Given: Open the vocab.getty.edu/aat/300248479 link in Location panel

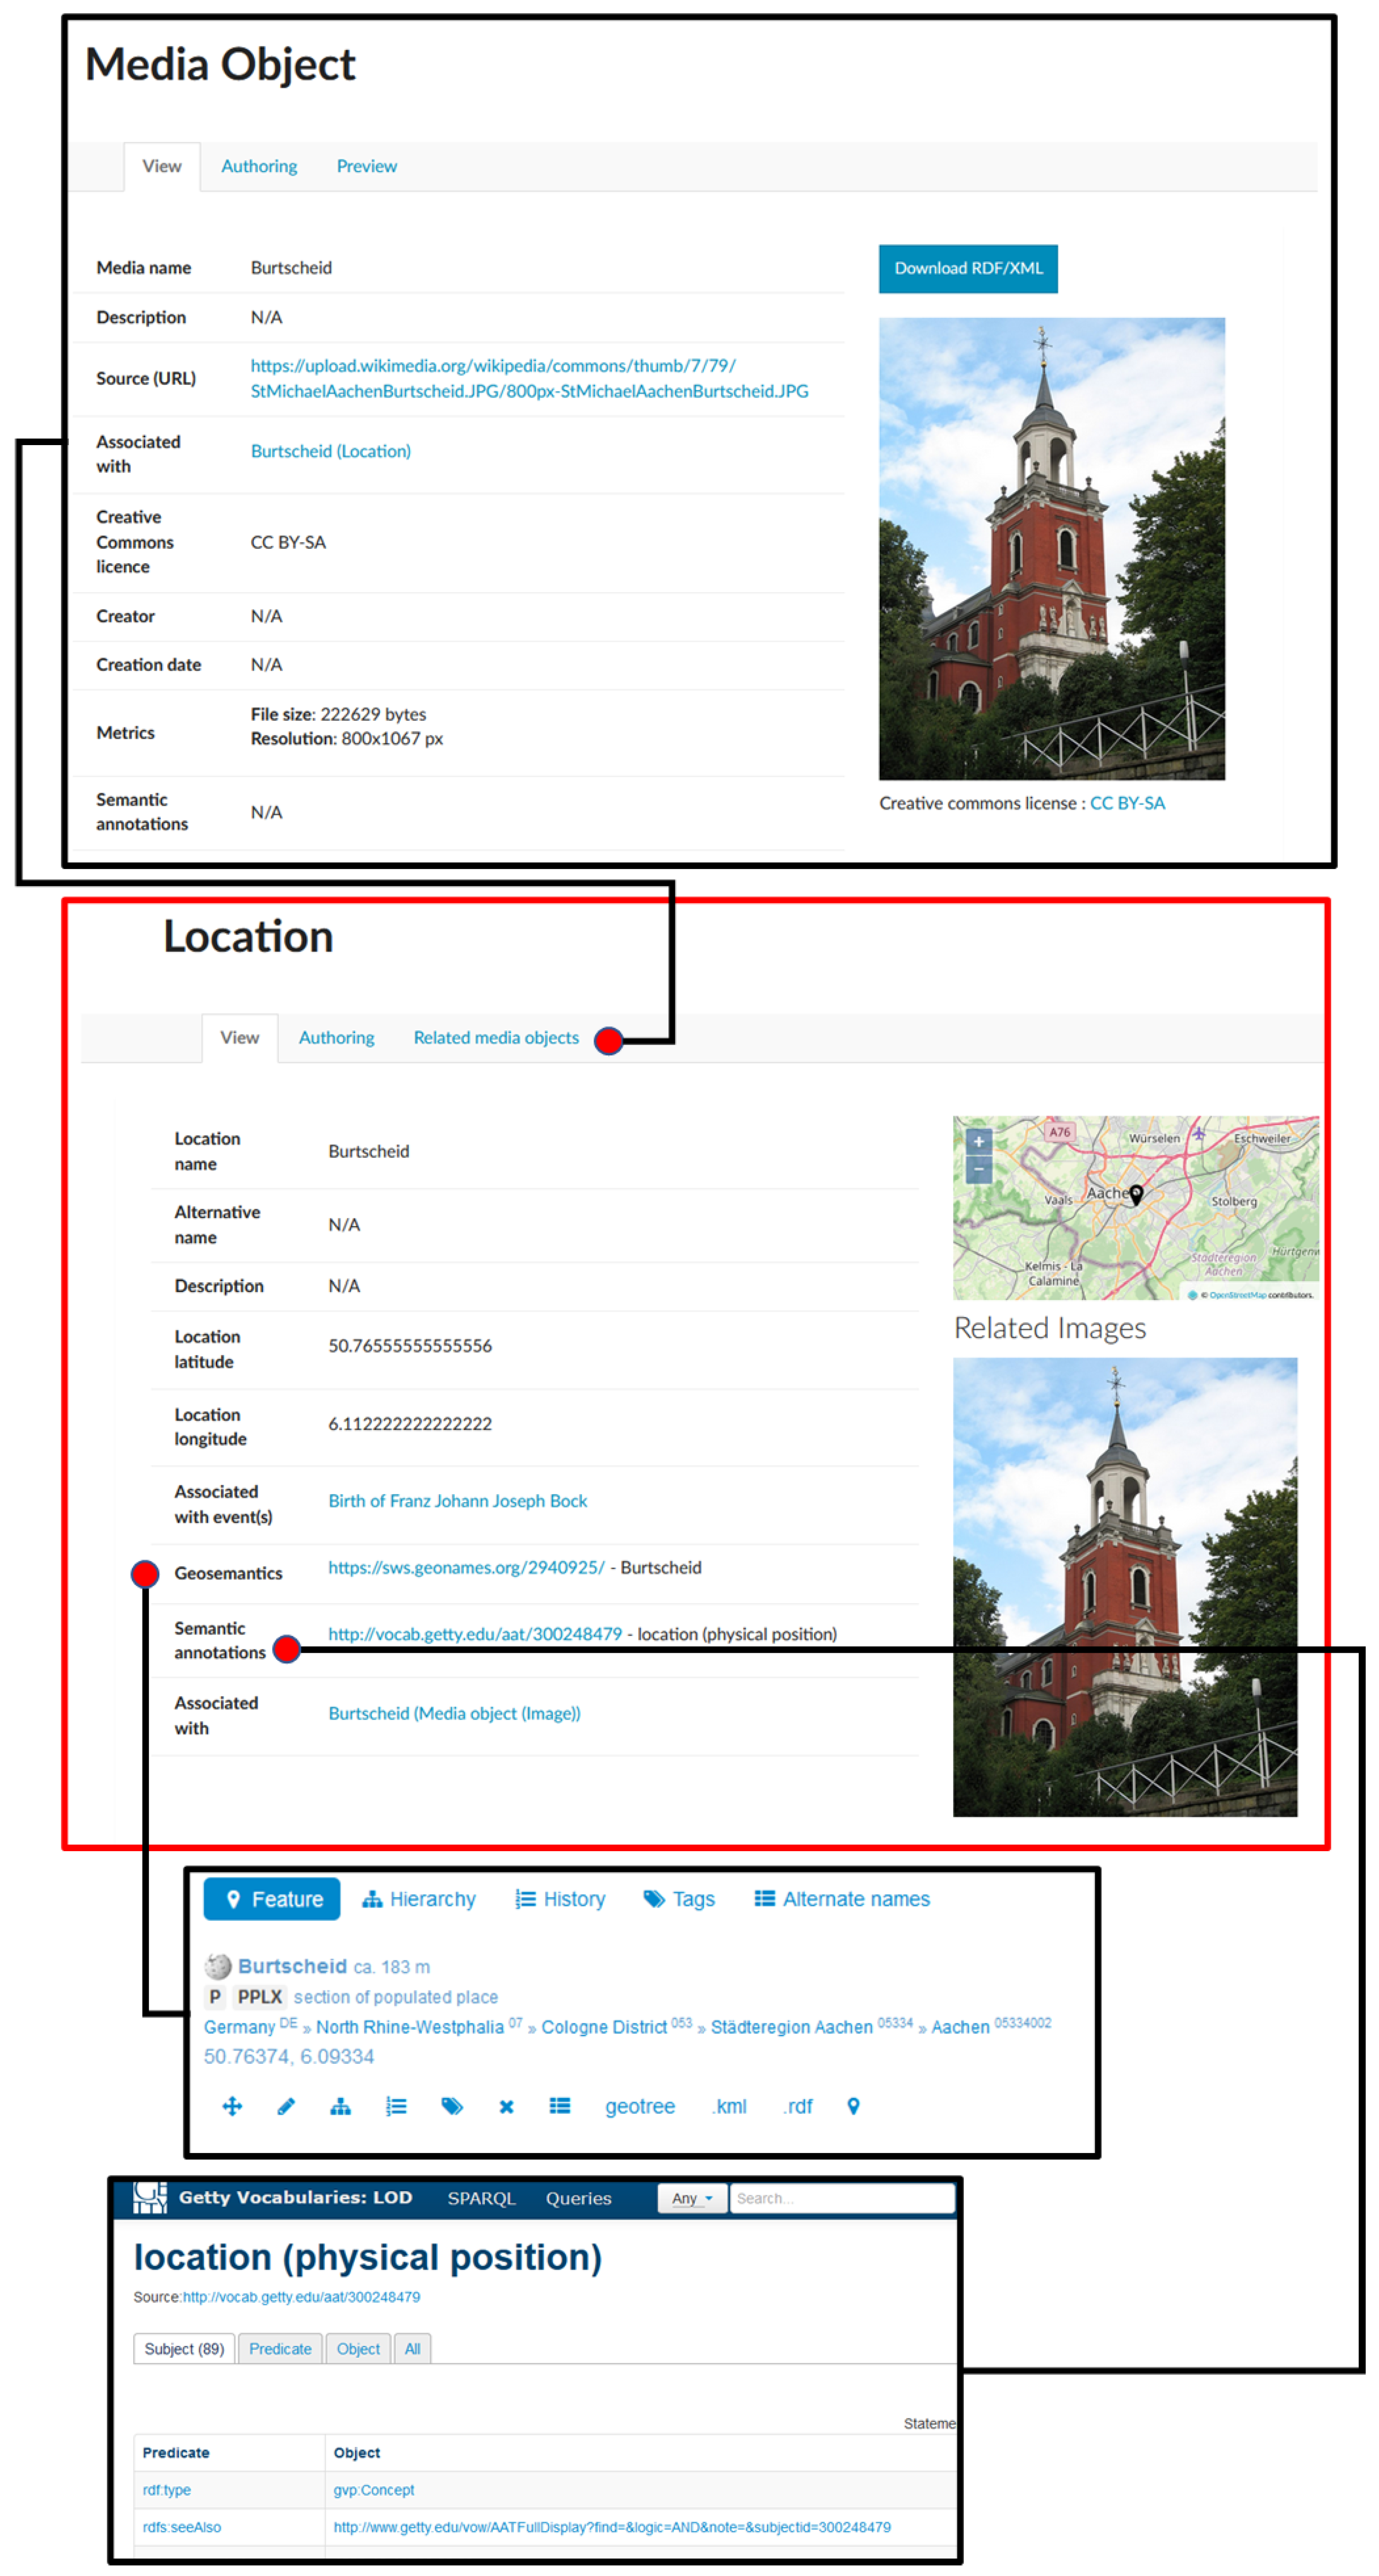Looking at the screenshot, I should click(475, 1634).
